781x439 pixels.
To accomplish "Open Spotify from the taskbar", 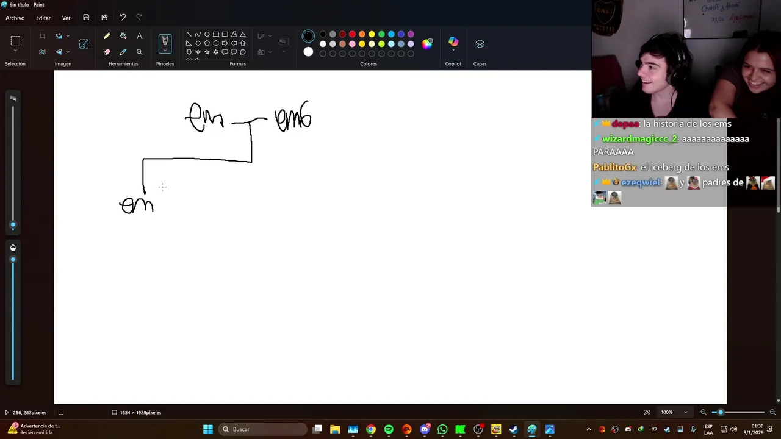I will coord(389,429).
